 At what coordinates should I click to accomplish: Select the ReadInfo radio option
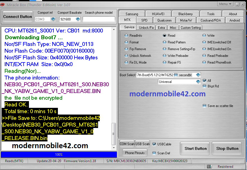coord(126,36)
